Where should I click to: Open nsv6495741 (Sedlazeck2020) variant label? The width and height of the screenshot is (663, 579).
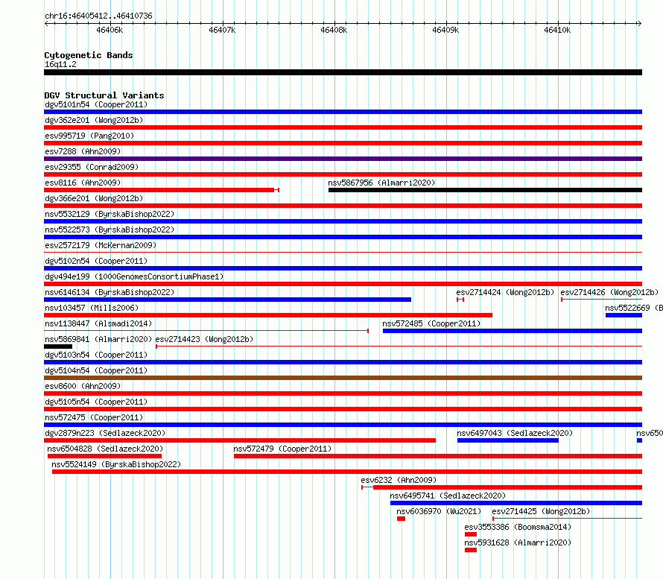click(x=448, y=496)
